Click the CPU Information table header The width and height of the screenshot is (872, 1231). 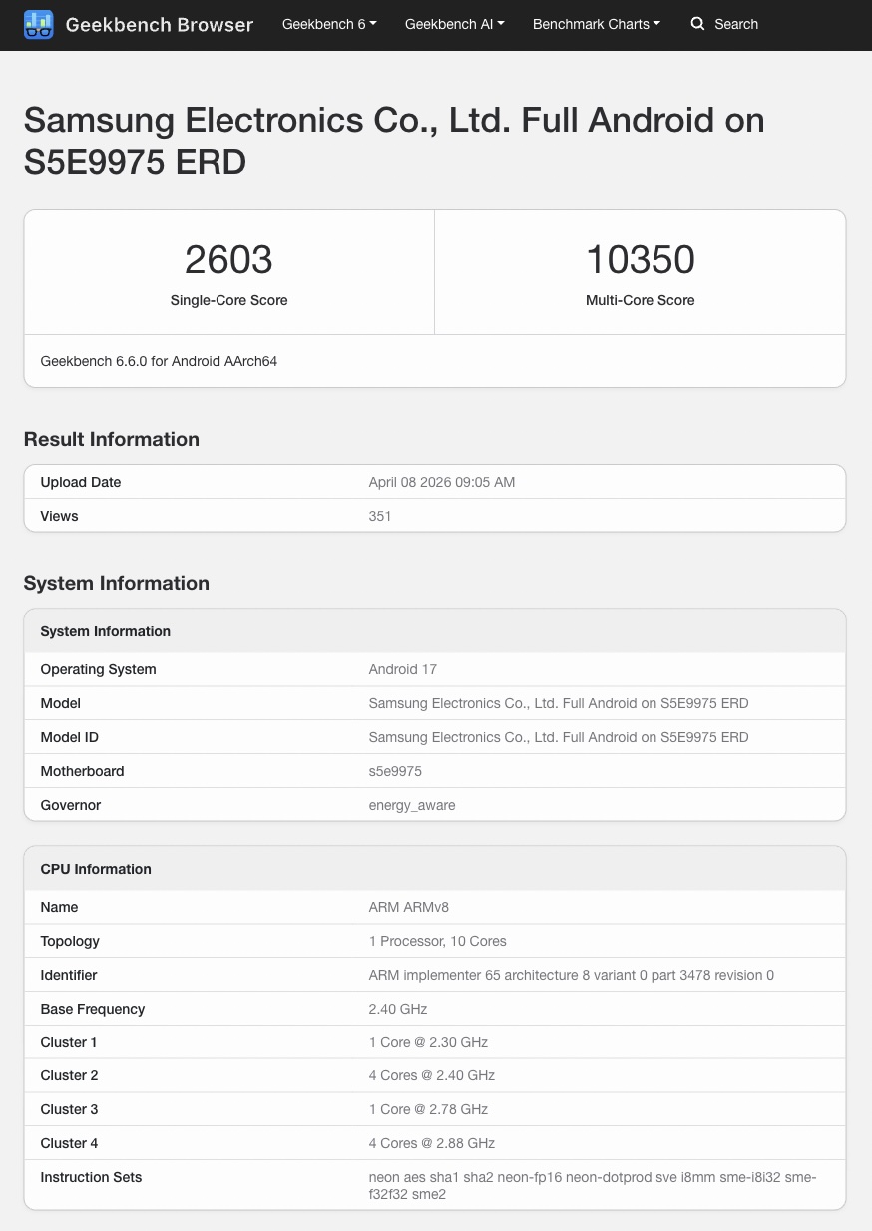click(96, 869)
